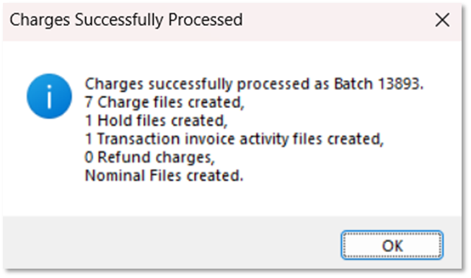Click the word 'Nominal' in the message

click(x=115, y=176)
